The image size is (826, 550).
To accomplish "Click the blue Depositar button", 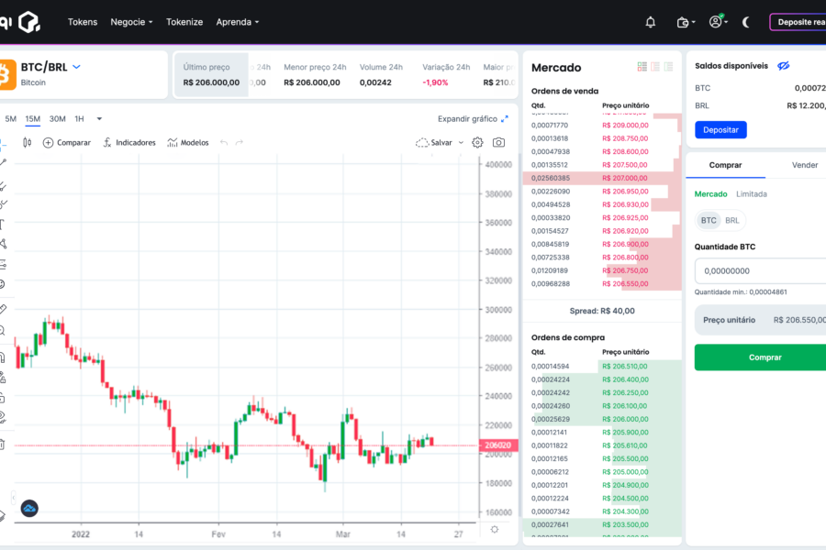I will (720, 130).
